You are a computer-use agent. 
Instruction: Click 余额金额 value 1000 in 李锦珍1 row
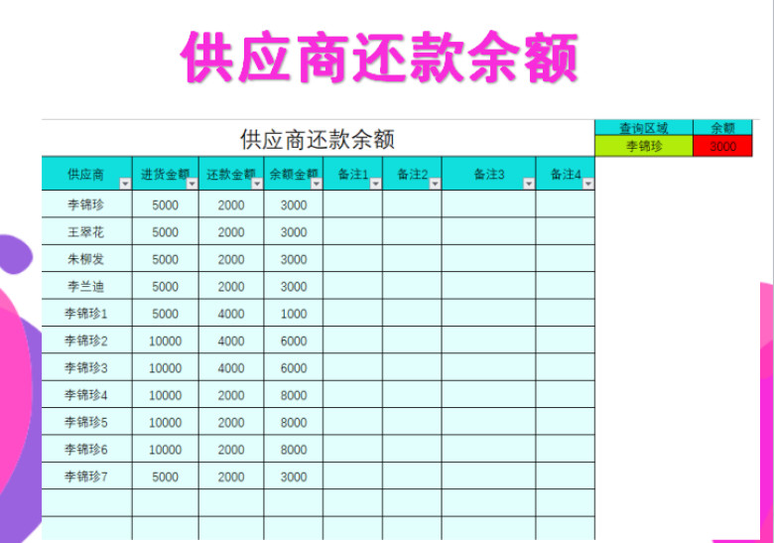294,313
